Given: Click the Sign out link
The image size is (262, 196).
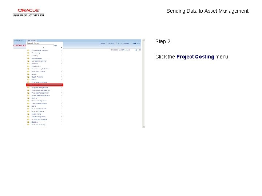Looking at the screenshot, I should pyautogui.click(x=136, y=43).
